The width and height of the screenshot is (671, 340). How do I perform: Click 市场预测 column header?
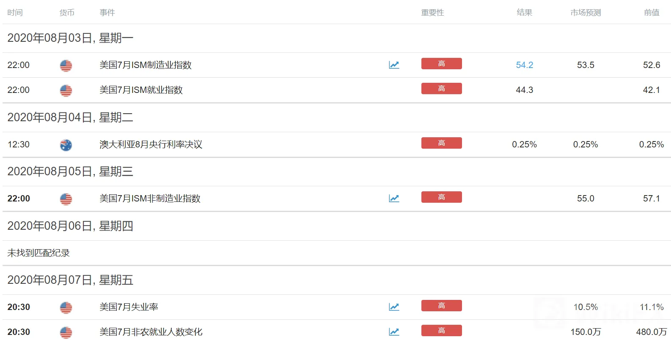(586, 13)
